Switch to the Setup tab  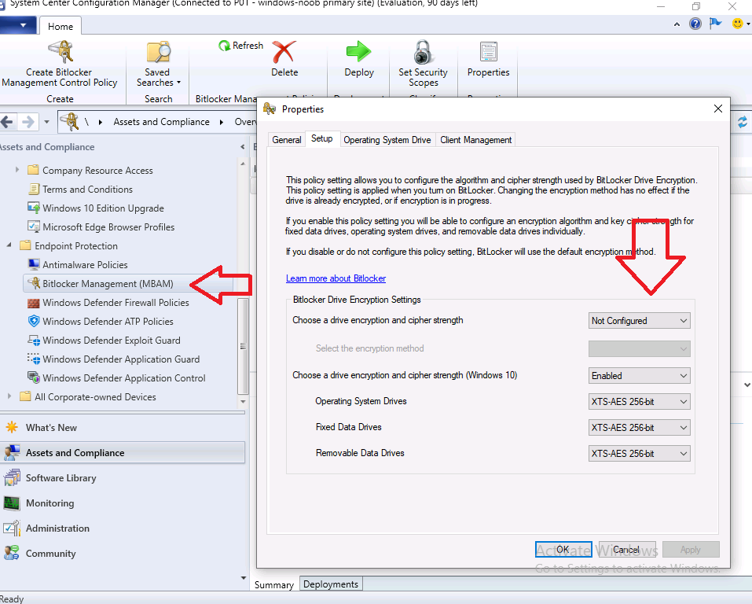coord(322,138)
